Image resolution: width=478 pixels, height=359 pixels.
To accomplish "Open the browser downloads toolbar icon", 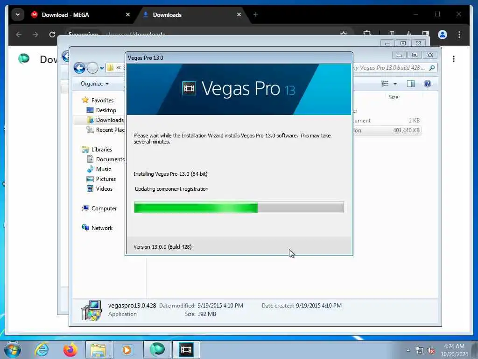I will tap(409, 34).
